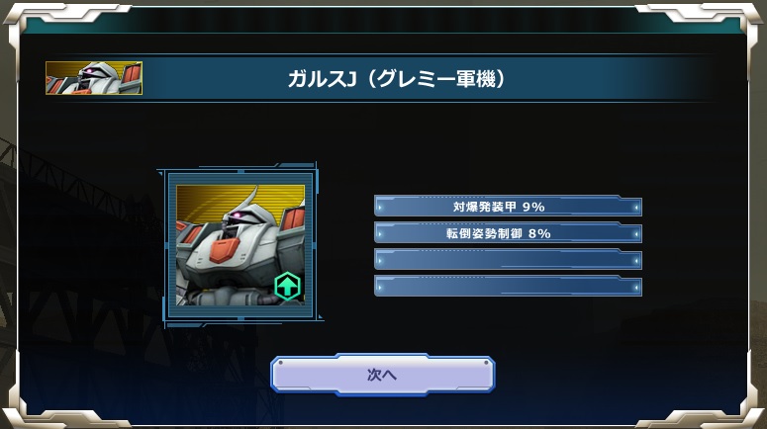Tap the 次へ button

click(x=383, y=375)
